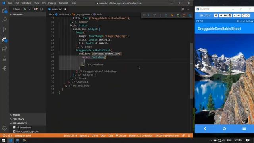The height and width of the screenshot is (143, 254).
Task: Select the main.dart editor tab
Action: [57, 9]
